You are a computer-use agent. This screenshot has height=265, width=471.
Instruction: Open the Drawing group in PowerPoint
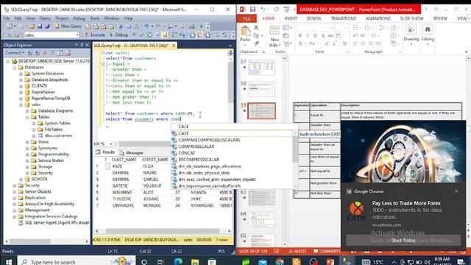(x=411, y=35)
